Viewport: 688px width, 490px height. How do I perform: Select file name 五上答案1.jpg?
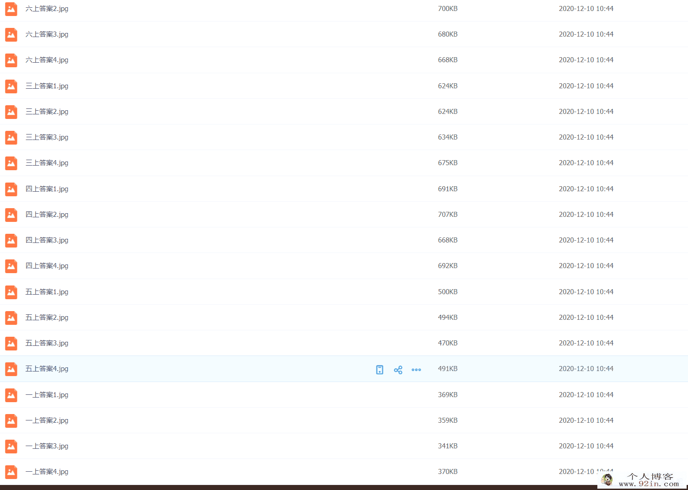pyautogui.click(x=47, y=292)
